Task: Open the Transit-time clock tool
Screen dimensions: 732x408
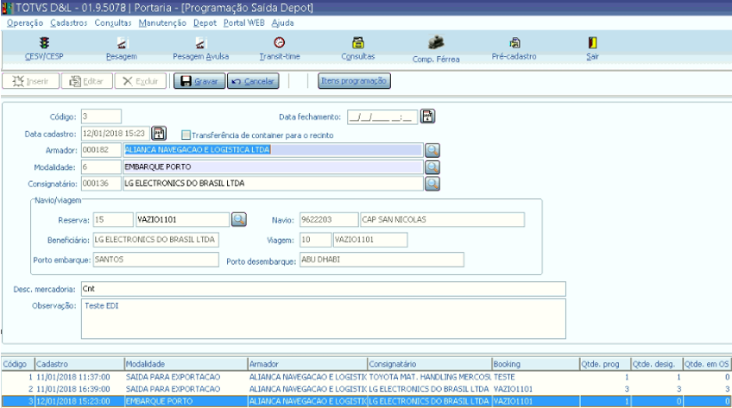Action: pos(279,48)
